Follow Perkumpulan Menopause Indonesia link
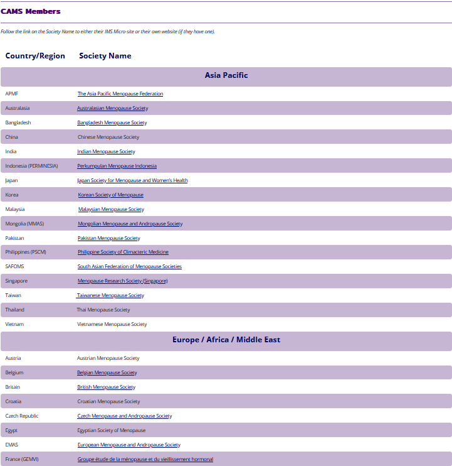 pos(117,166)
